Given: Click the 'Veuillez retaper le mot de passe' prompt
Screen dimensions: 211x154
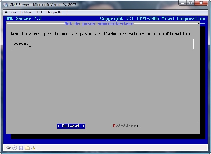Looking at the screenshot, I should coord(101,34).
